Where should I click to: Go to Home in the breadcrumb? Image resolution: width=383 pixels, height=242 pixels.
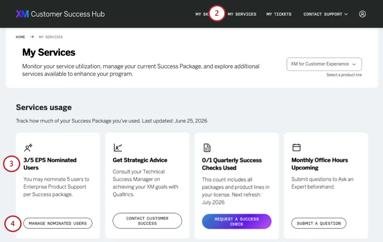tap(20, 37)
